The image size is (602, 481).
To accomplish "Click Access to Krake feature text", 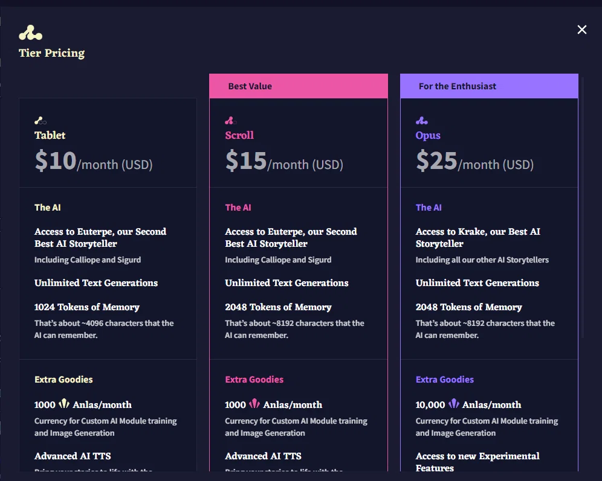I will coord(477,238).
